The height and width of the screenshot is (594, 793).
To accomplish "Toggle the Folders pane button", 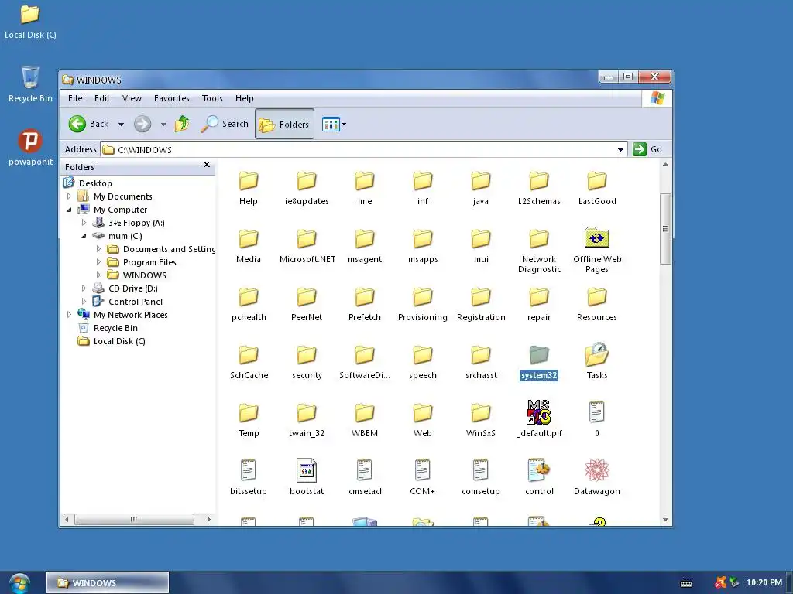I will (284, 124).
